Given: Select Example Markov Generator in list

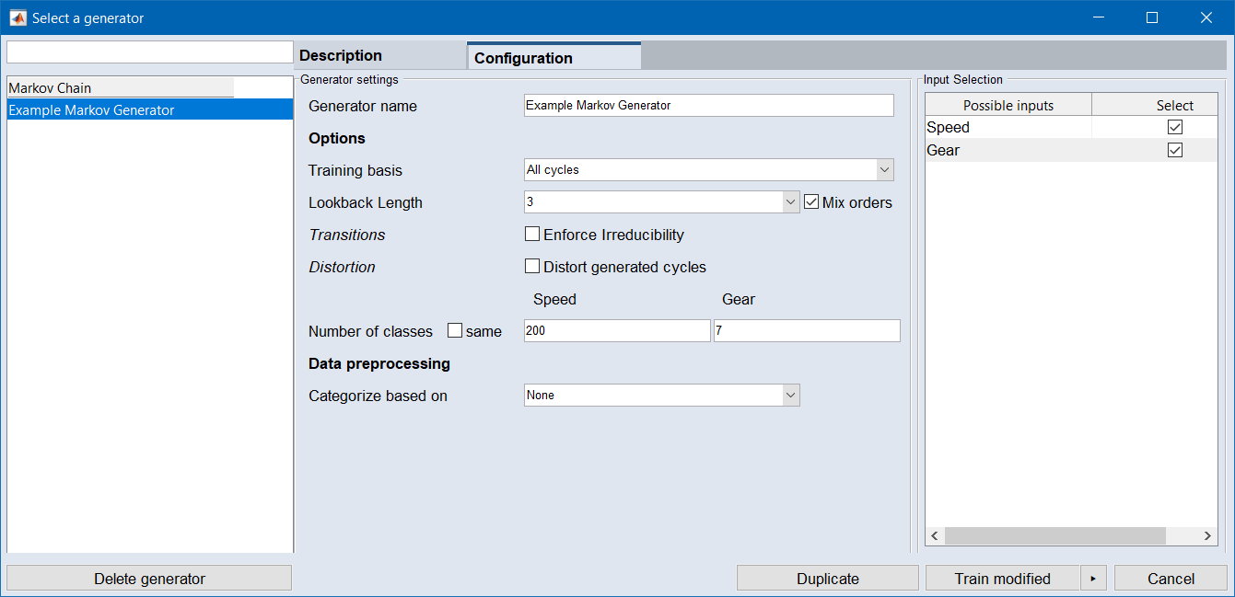Looking at the screenshot, I should 149,110.
